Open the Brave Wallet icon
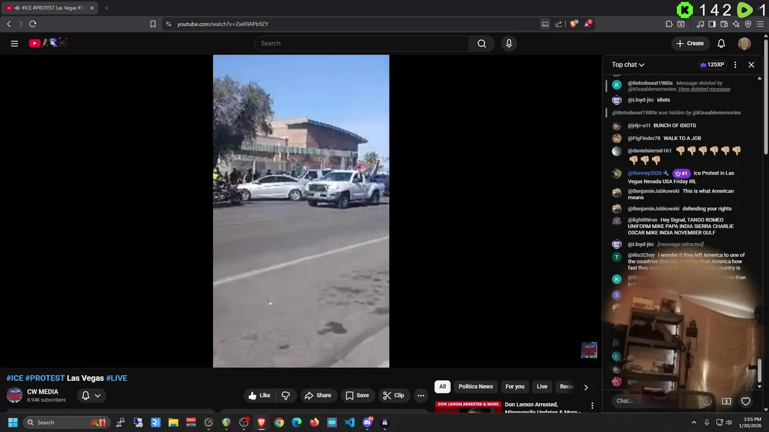 tap(724, 24)
